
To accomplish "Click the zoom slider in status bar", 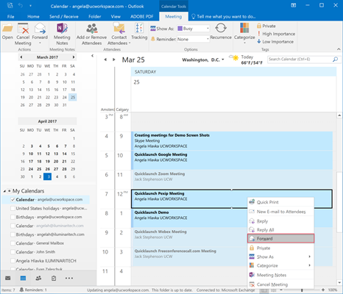I will (302, 290).
